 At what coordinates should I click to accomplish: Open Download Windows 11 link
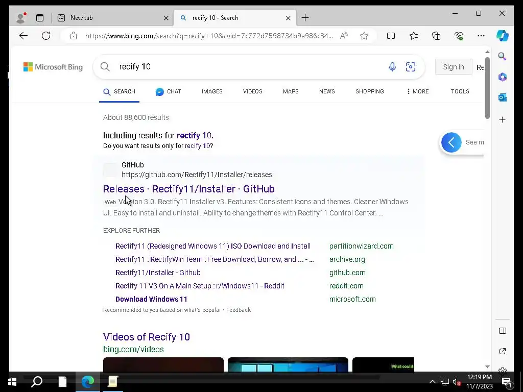(151, 299)
